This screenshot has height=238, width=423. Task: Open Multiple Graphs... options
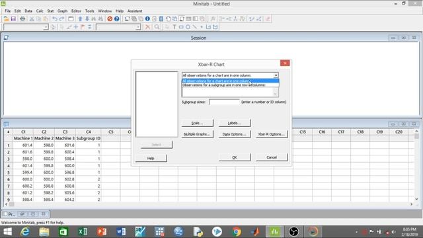pyautogui.click(x=197, y=134)
